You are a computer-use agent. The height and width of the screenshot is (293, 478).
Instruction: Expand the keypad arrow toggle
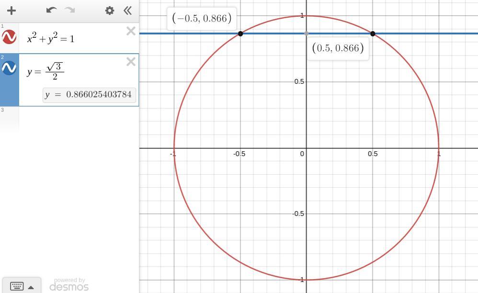coord(31,287)
